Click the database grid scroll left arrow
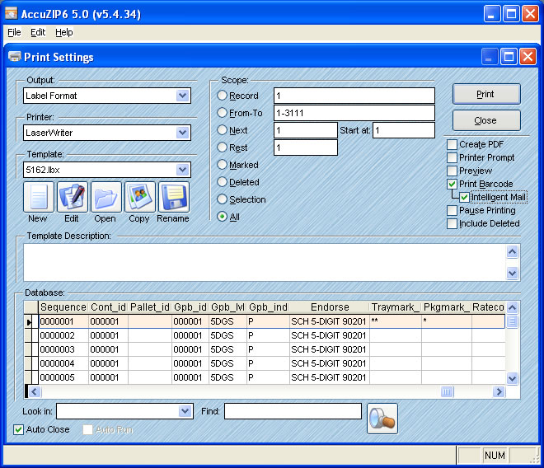The image size is (544, 468). 34,391
